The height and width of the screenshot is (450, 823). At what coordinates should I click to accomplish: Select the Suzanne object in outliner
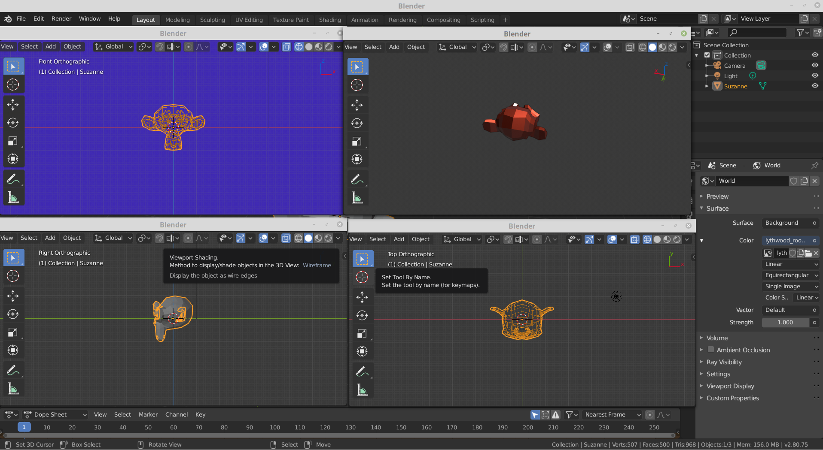coord(735,86)
